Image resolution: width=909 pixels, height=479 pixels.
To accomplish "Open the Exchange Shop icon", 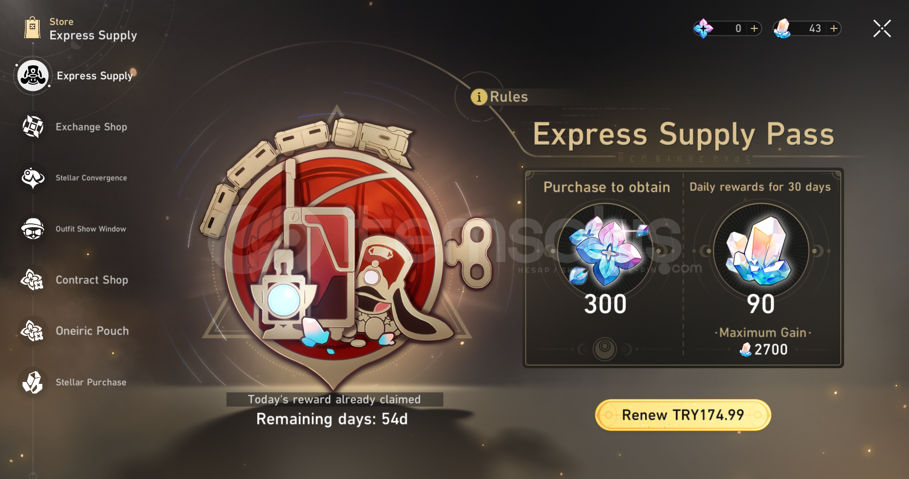I will coord(33,126).
